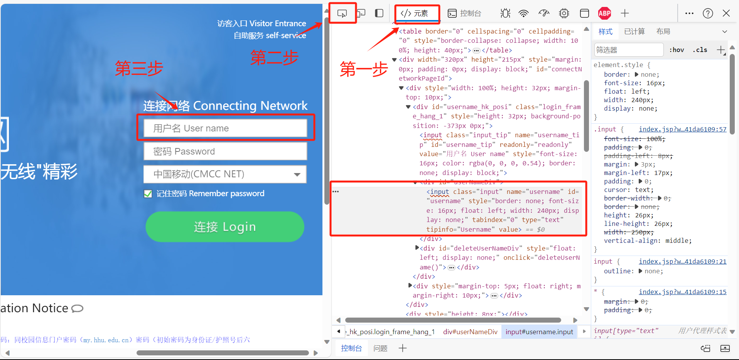Image resolution: width=739 pixels, height=360 pixels.
Task: Open the 控制台 panel
Action: [x=465, y=13]
